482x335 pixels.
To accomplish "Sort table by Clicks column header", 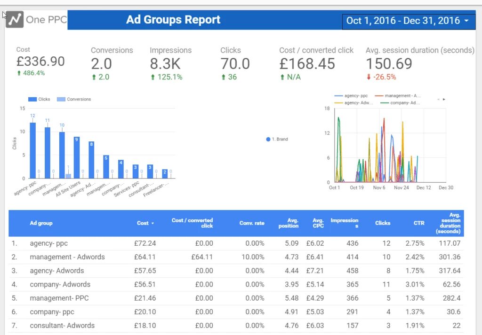I will coord(383,223).
